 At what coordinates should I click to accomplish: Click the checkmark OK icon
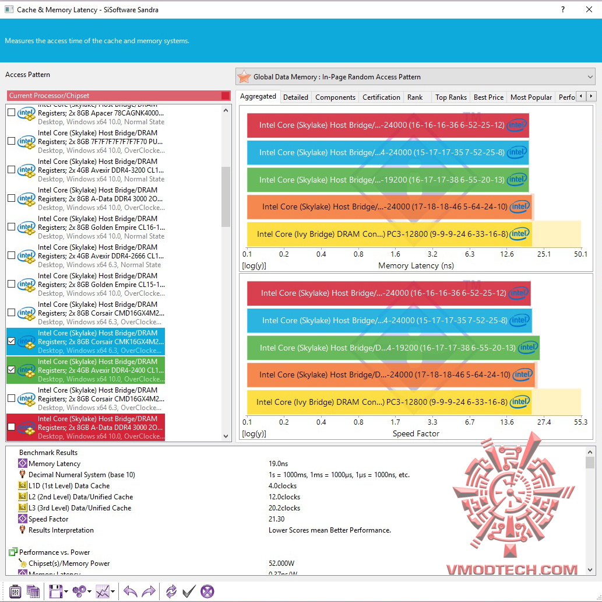189,591
